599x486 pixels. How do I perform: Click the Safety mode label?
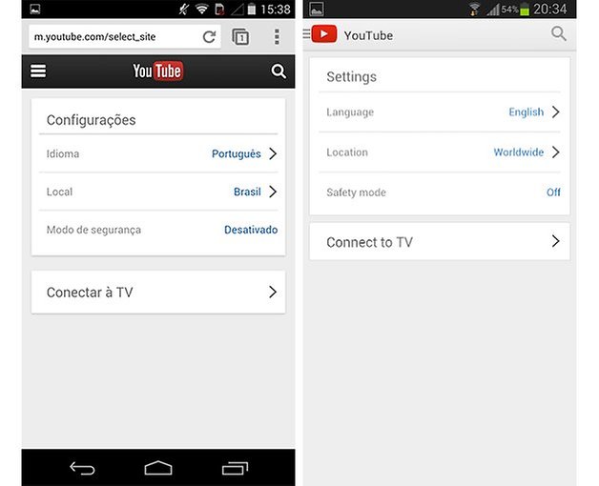[x=356, y=192]
